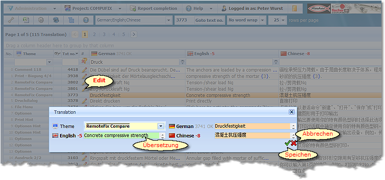Click the Goto text no. button
The width and height of the screenshot is (385, 180).
coord(209,20)
